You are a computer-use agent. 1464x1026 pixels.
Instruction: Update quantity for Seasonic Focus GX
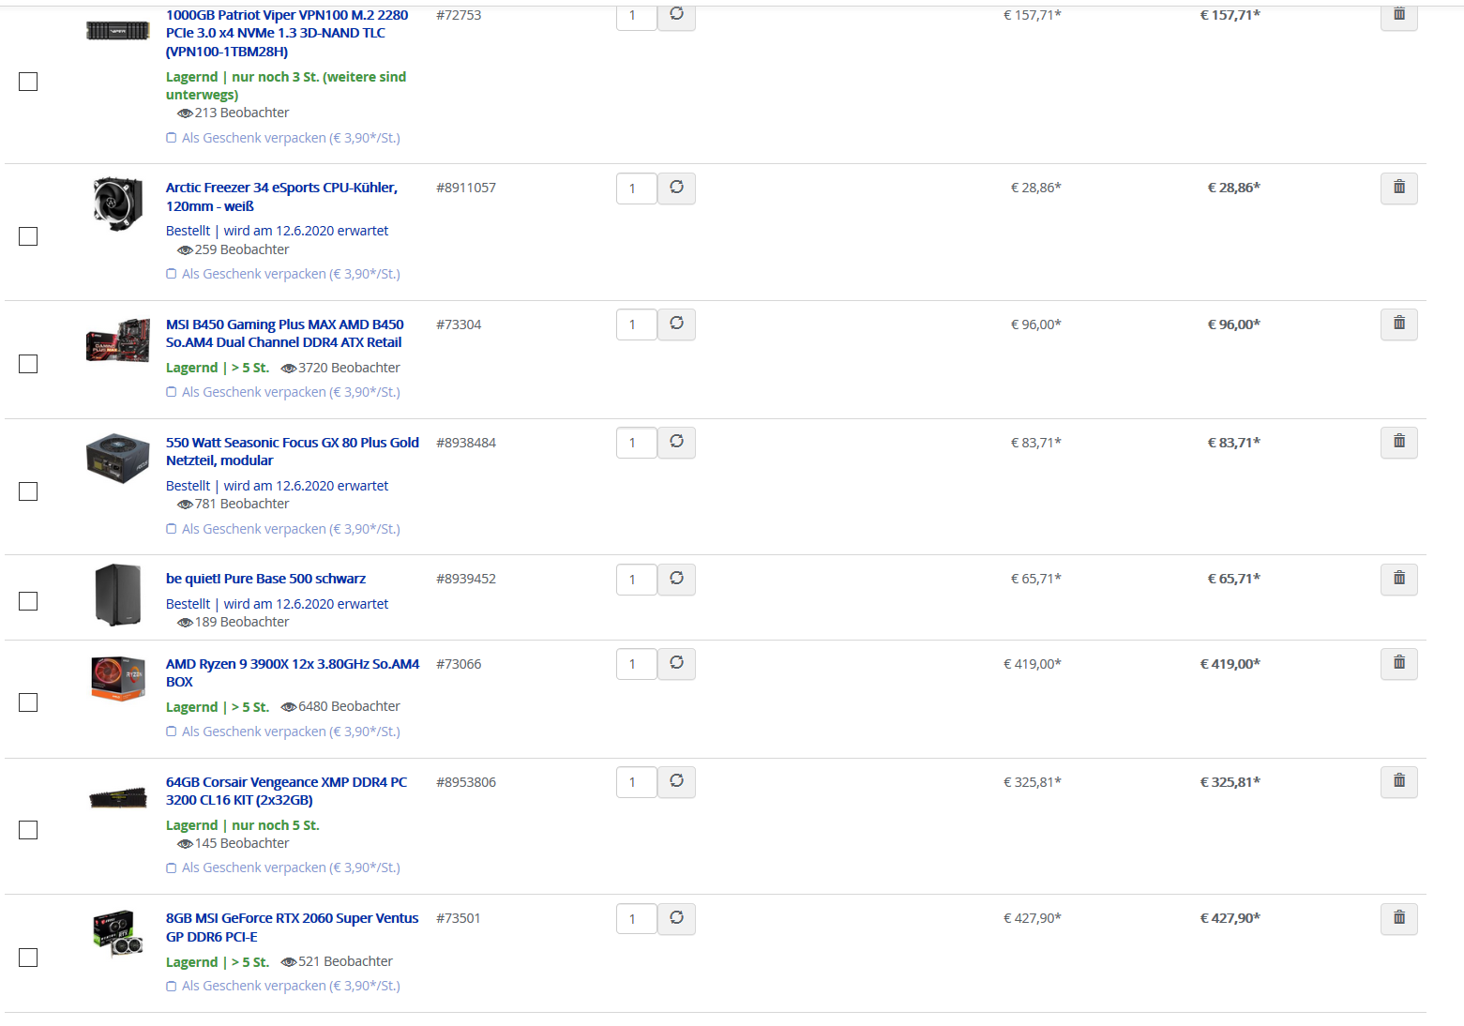676,443
